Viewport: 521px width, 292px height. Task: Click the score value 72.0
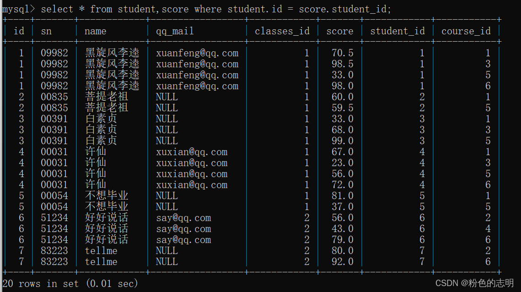342,184
